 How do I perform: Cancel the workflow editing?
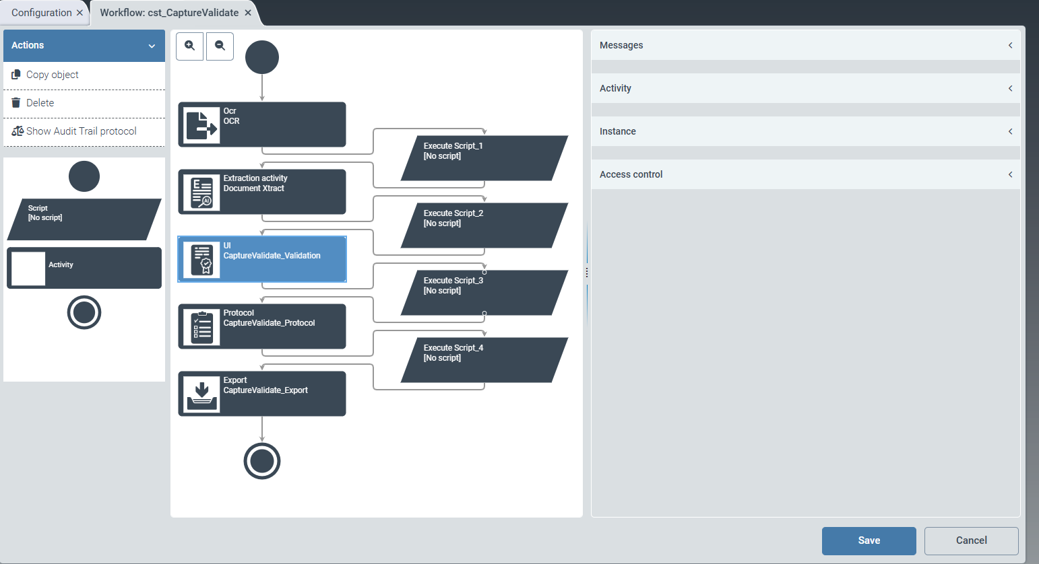pos(971,540)
